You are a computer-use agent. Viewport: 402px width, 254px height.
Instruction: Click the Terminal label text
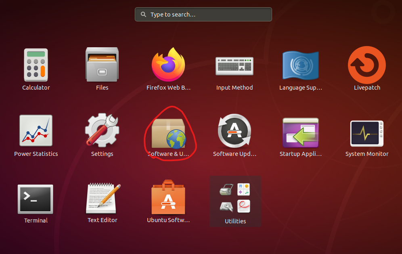pyautogui.click(x=36, y=220)
